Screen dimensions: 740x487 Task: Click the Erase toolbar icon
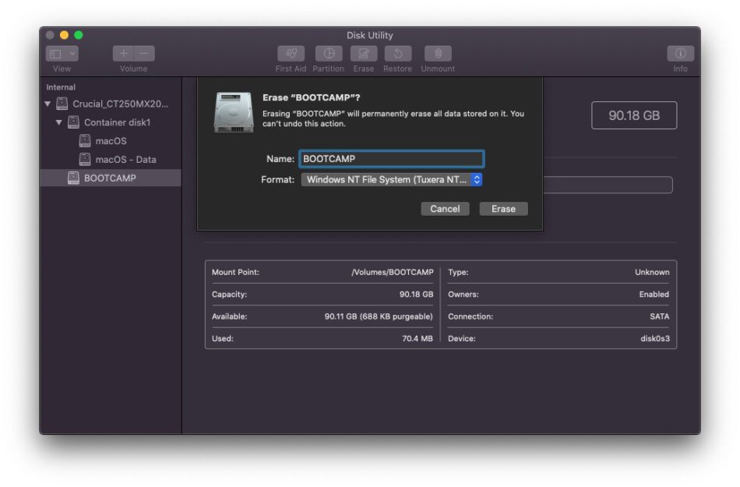364,54
